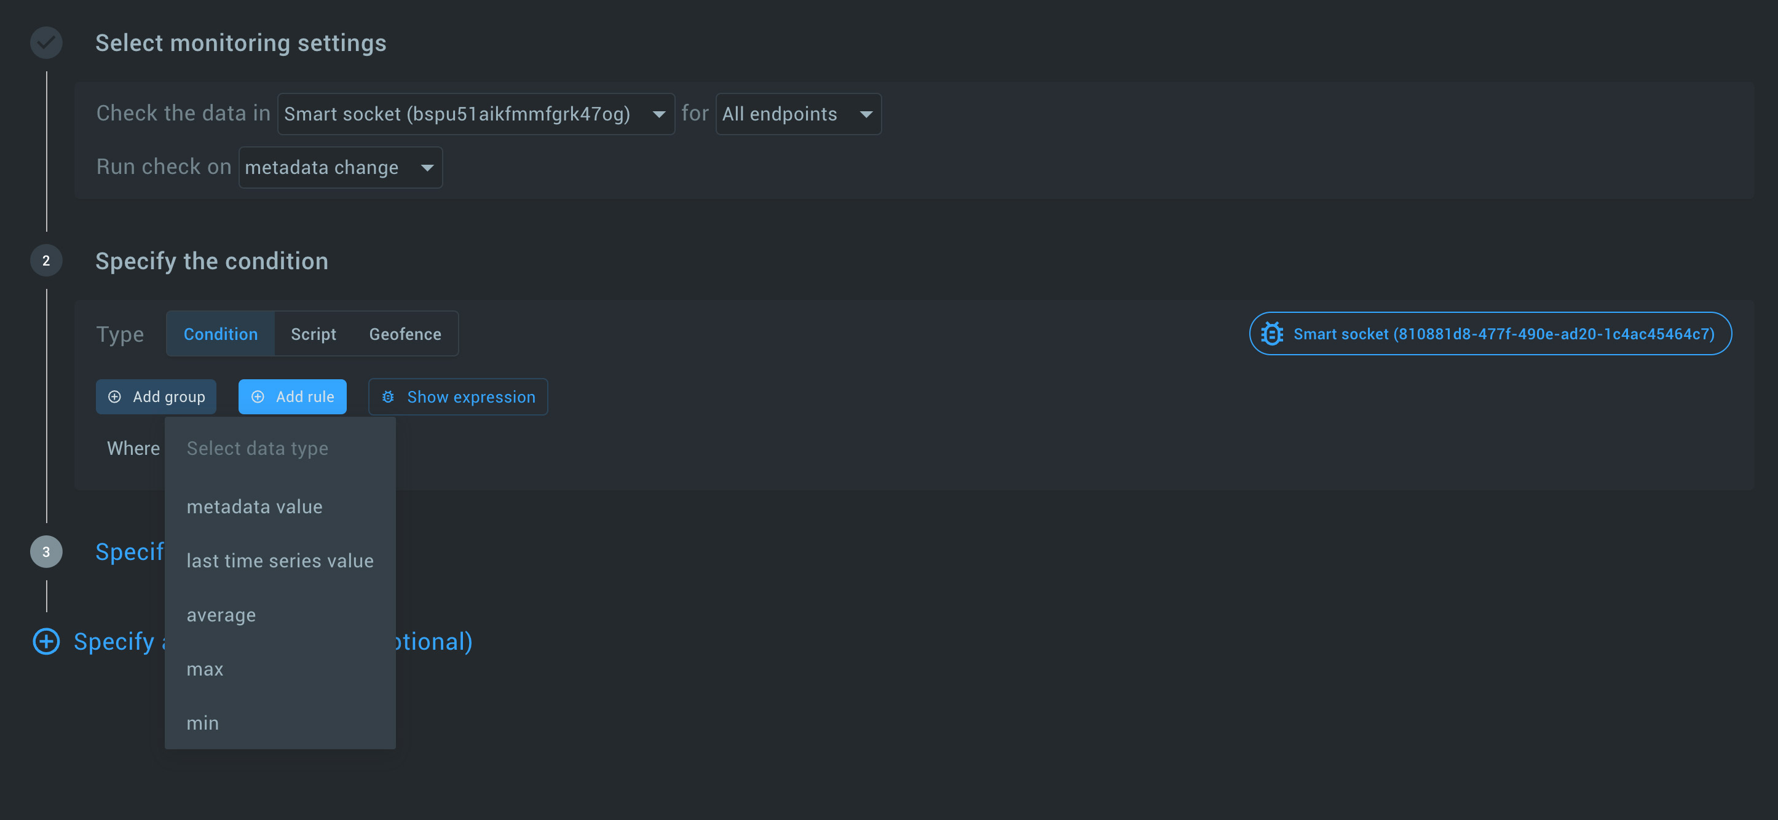Select the average data type option

coord(221,613)
